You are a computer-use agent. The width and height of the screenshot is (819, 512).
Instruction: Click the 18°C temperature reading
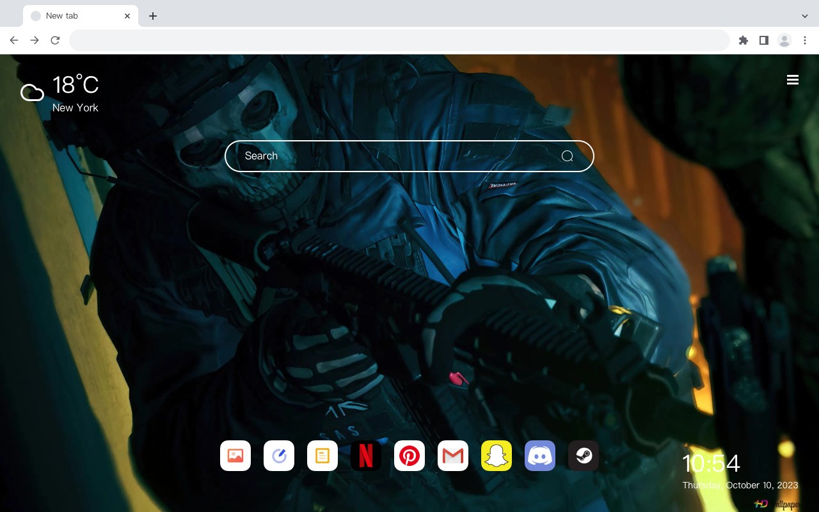pos(76,85)
